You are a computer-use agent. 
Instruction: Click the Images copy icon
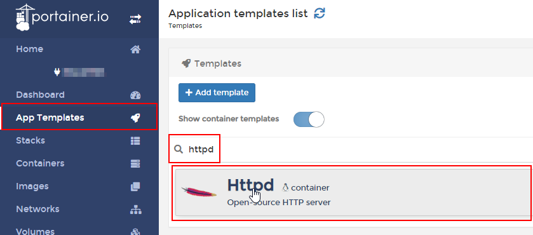coord(135,186)
